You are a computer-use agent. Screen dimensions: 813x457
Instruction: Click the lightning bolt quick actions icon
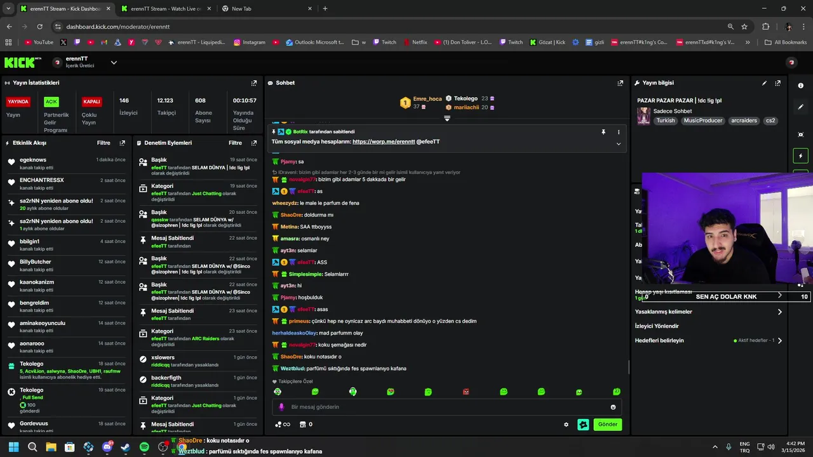click(800, 156)
